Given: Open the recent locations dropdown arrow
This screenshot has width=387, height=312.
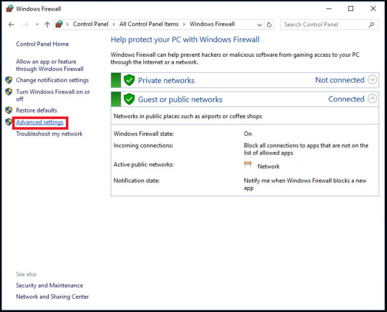Looking at the screenshot, I should point(36,24).
